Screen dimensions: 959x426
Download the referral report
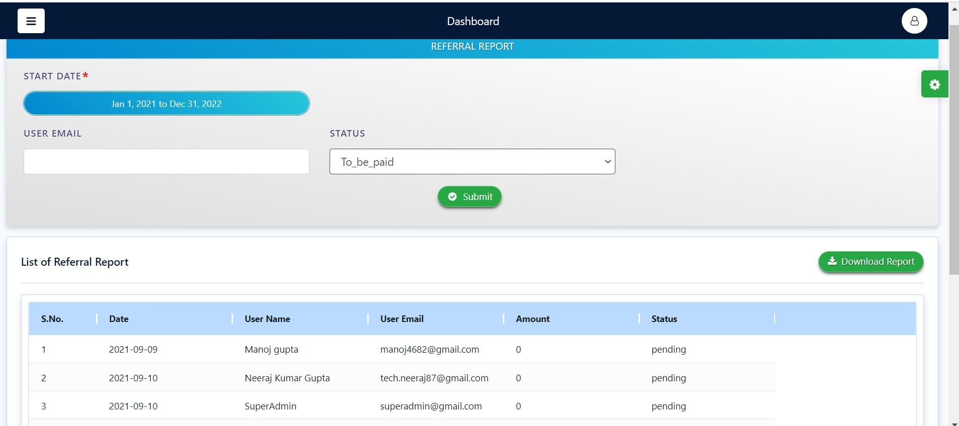(x=871, y=262)
